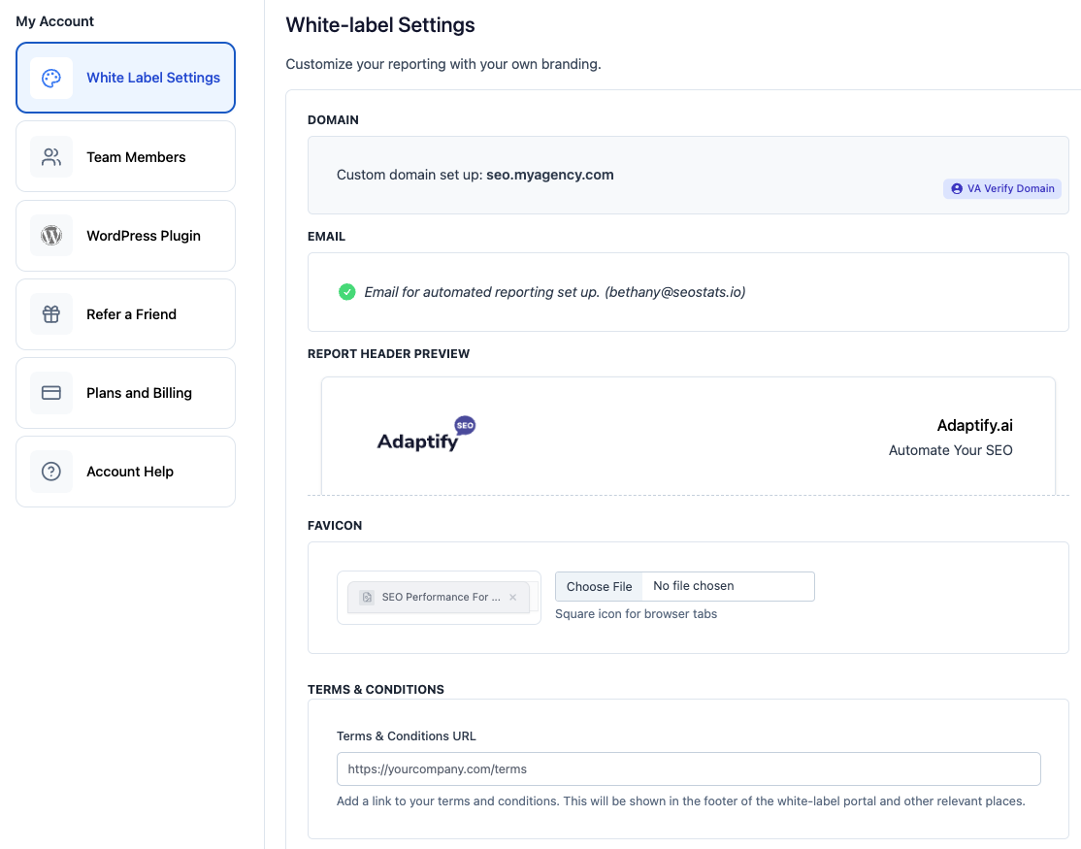This screenshot has height=849, width=1081.
Task: Click the WordPress logo icon in sidebar
Action: [x=51, y=235]
